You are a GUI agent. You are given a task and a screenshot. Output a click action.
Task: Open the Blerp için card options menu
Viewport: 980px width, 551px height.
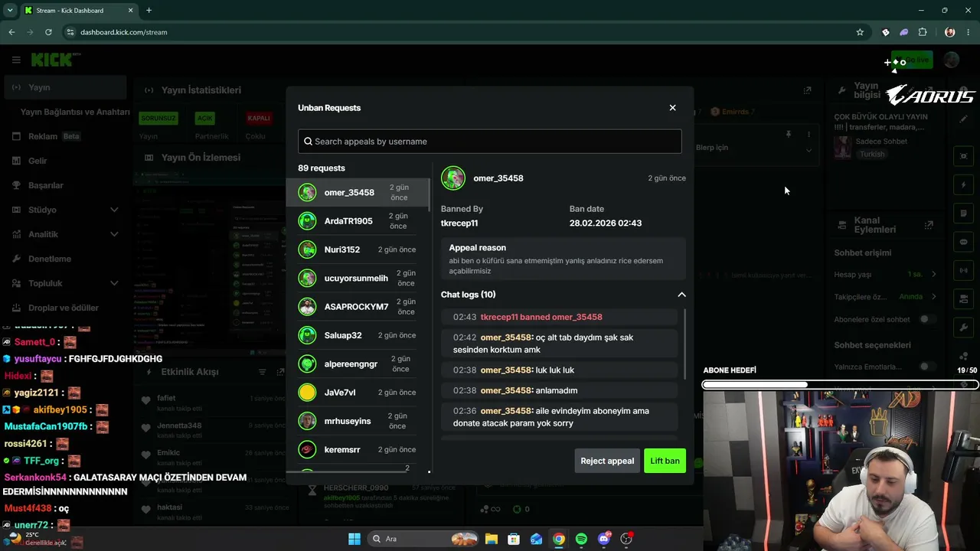coord(808,135)
